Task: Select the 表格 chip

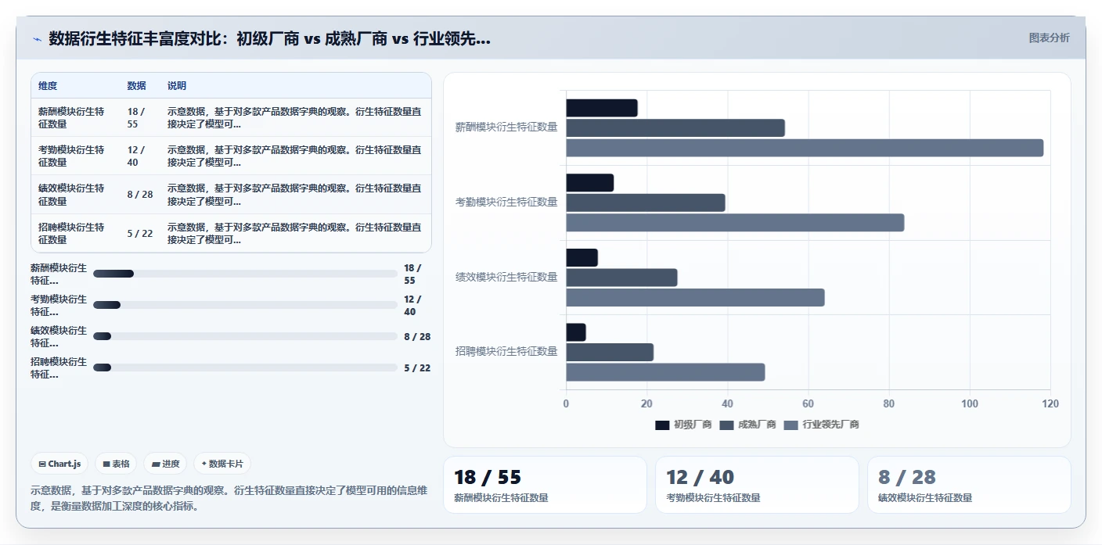Action: click(x=116, y=464)
